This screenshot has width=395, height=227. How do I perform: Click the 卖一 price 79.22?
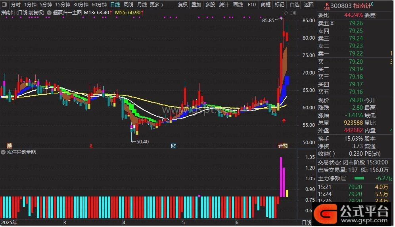[x=356, y=53]
